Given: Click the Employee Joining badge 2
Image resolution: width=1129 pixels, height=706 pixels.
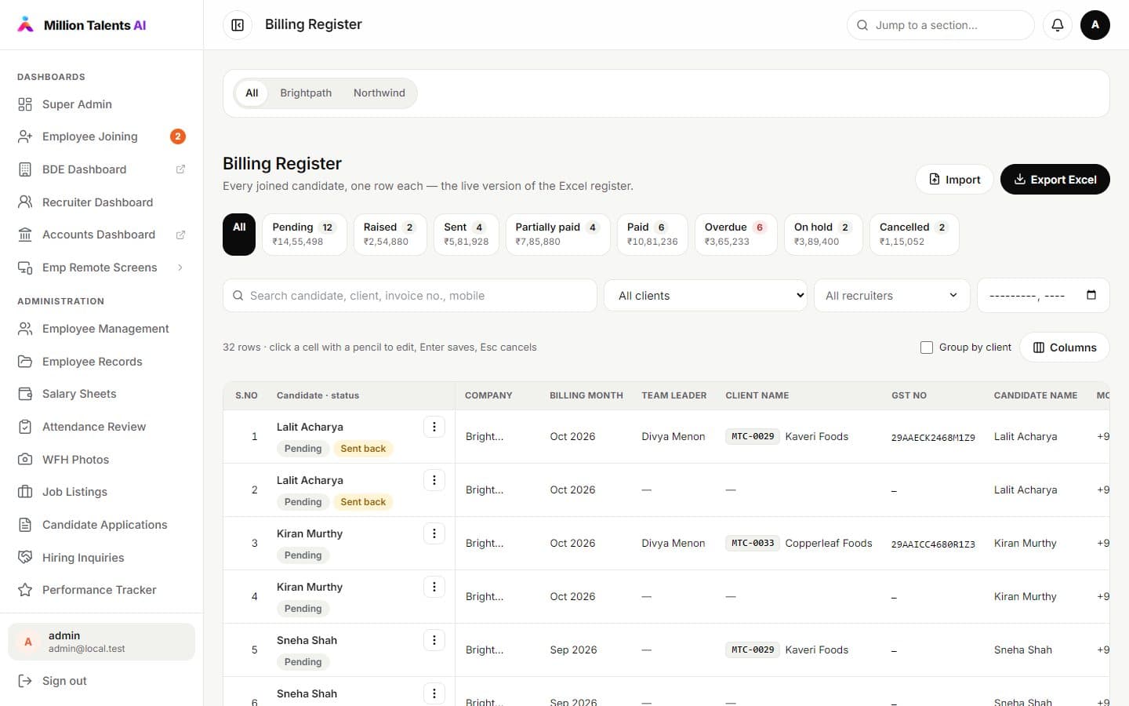Looking at the screenshot, I should click(178, 136).
